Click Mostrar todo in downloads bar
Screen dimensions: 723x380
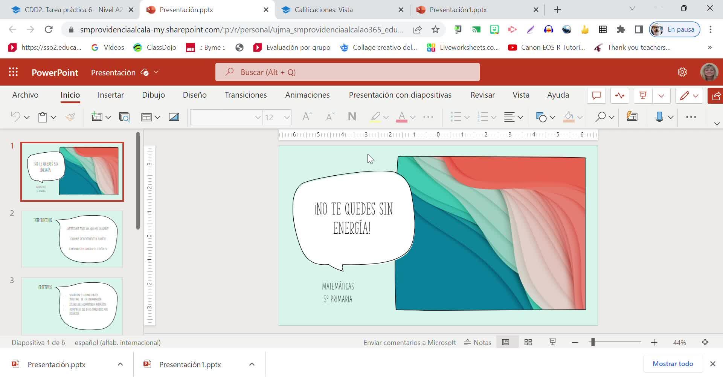pos(673,364)
